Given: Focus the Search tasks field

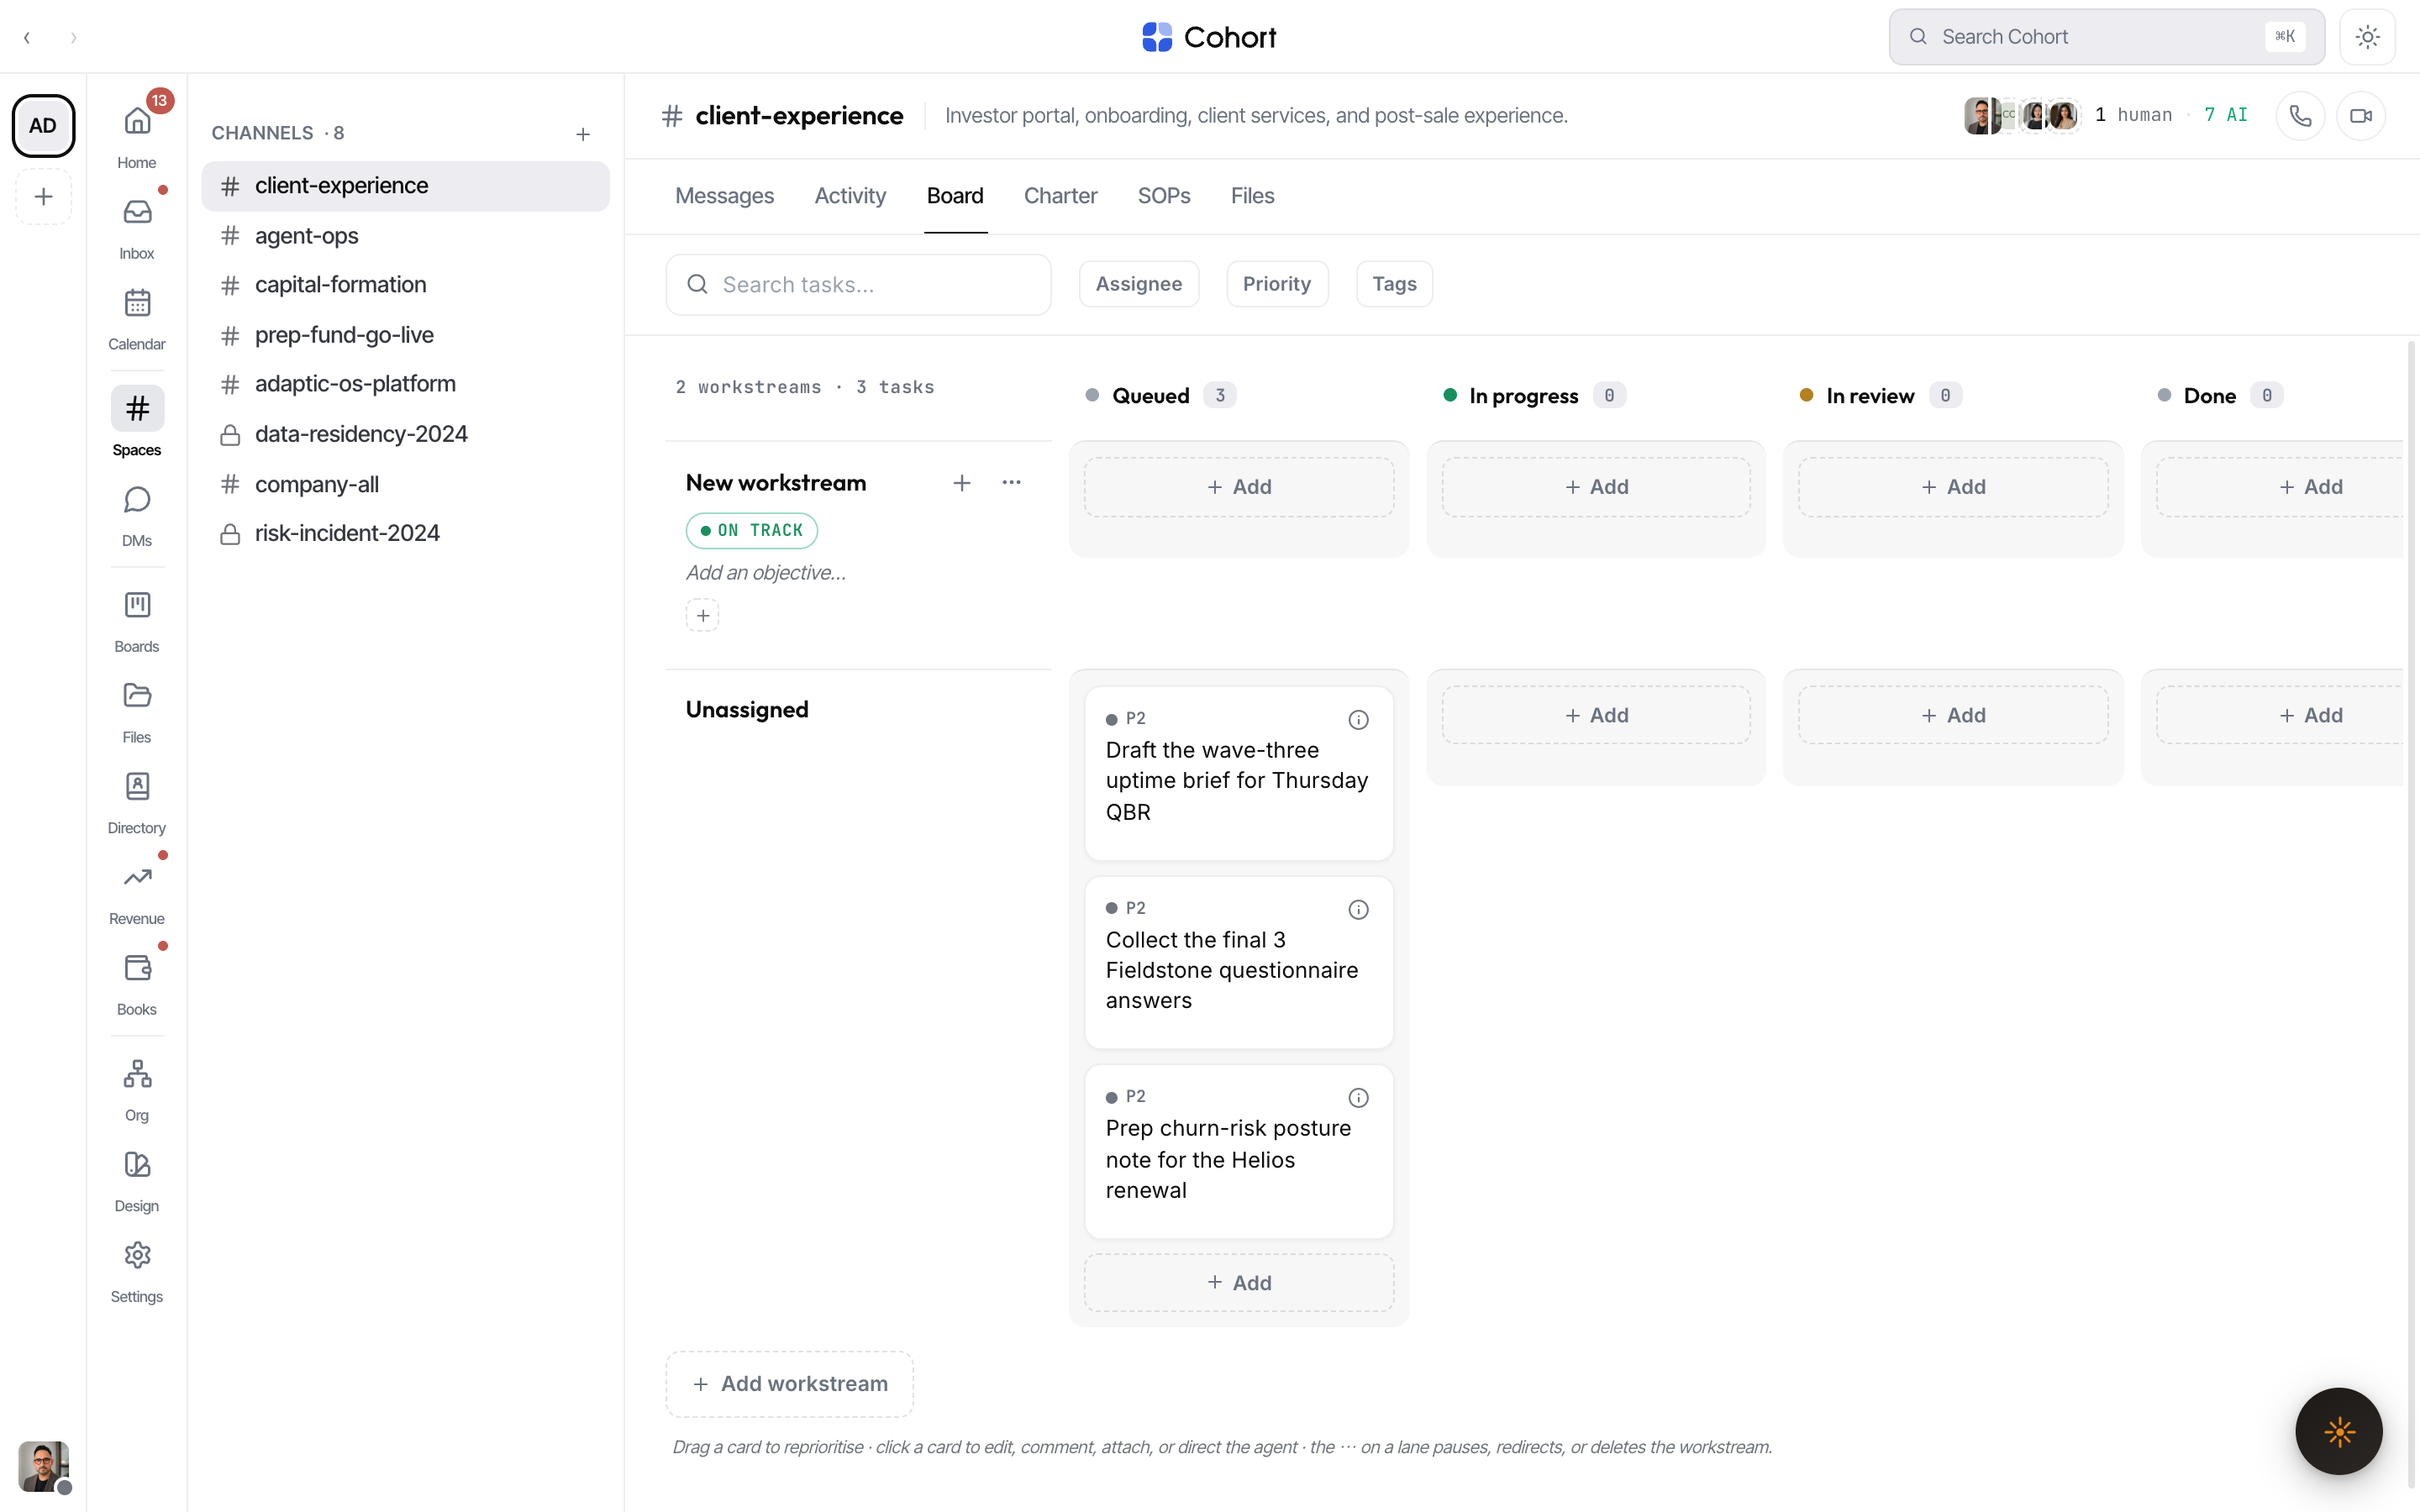Looking at the screenshot, I should (858, 285).
